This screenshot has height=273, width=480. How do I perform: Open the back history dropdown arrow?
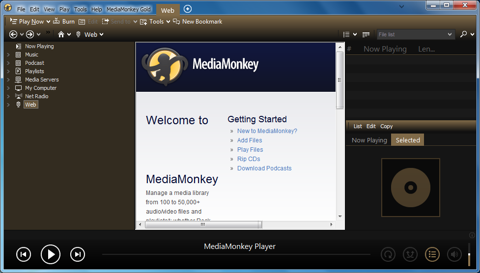[x=22, y=34]
